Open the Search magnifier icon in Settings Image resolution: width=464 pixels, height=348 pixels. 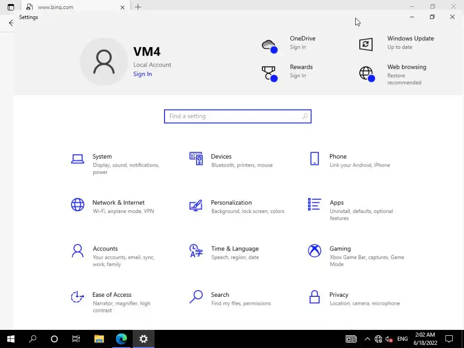click(196, 296)
